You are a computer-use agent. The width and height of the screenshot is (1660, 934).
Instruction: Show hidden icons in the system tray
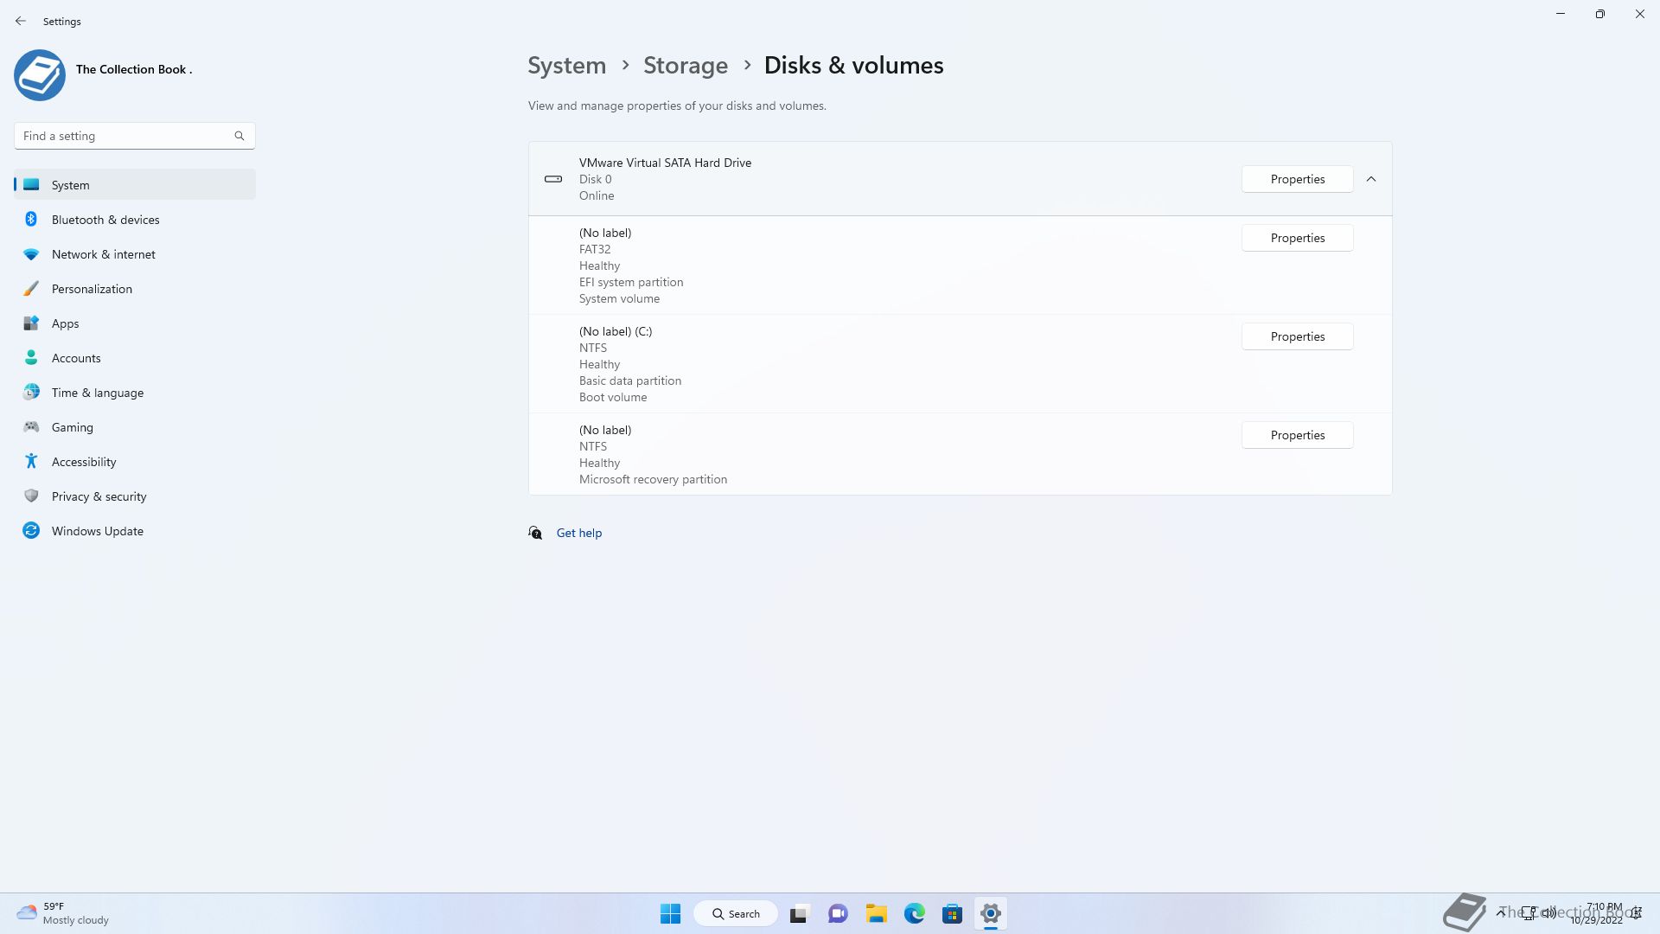click(x=1501, y=912)
